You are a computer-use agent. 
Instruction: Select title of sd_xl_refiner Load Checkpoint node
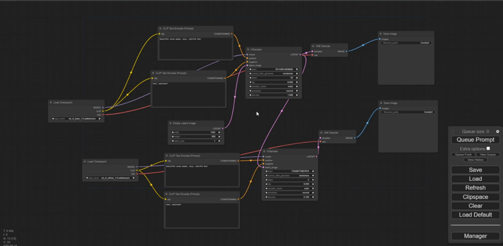click(97, 162)
